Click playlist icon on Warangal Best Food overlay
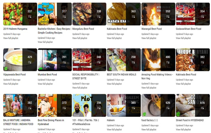This screenshot has height=133, width=211. coord(168,17)
